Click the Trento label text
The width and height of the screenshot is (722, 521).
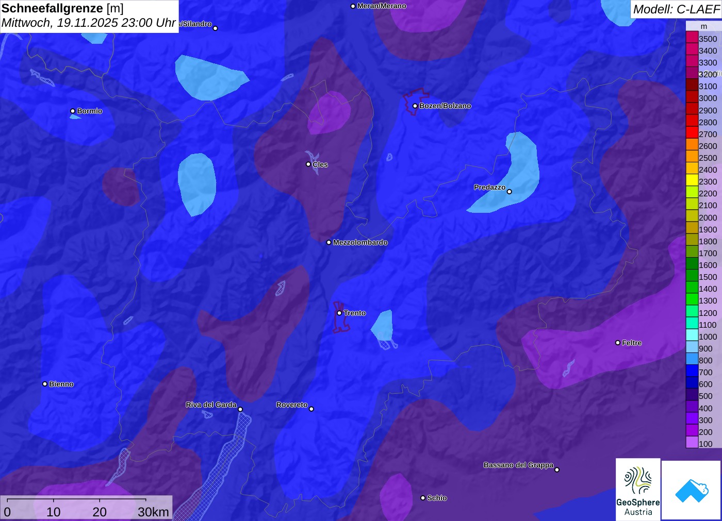point(355,313)
